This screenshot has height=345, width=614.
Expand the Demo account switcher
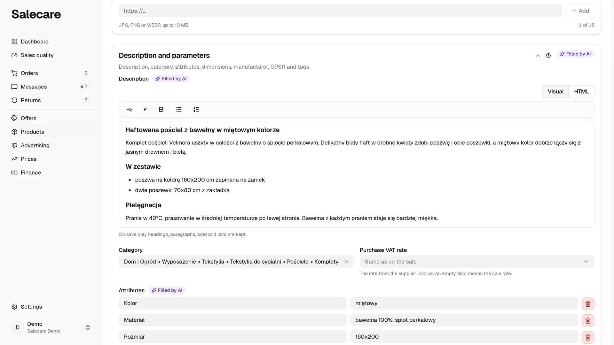click(51, 327)
